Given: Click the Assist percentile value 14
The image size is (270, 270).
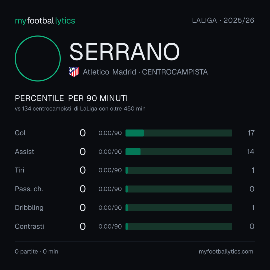Looking at the screenshot, I should [x=250, y=152].
